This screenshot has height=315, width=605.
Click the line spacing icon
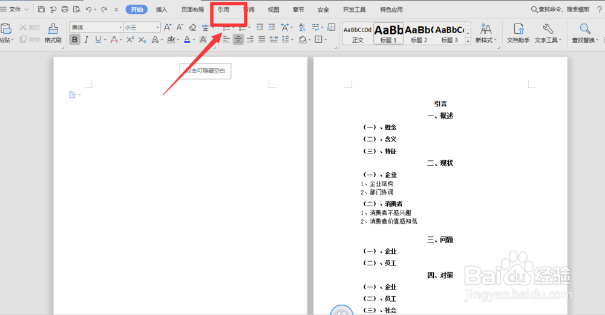286,39
